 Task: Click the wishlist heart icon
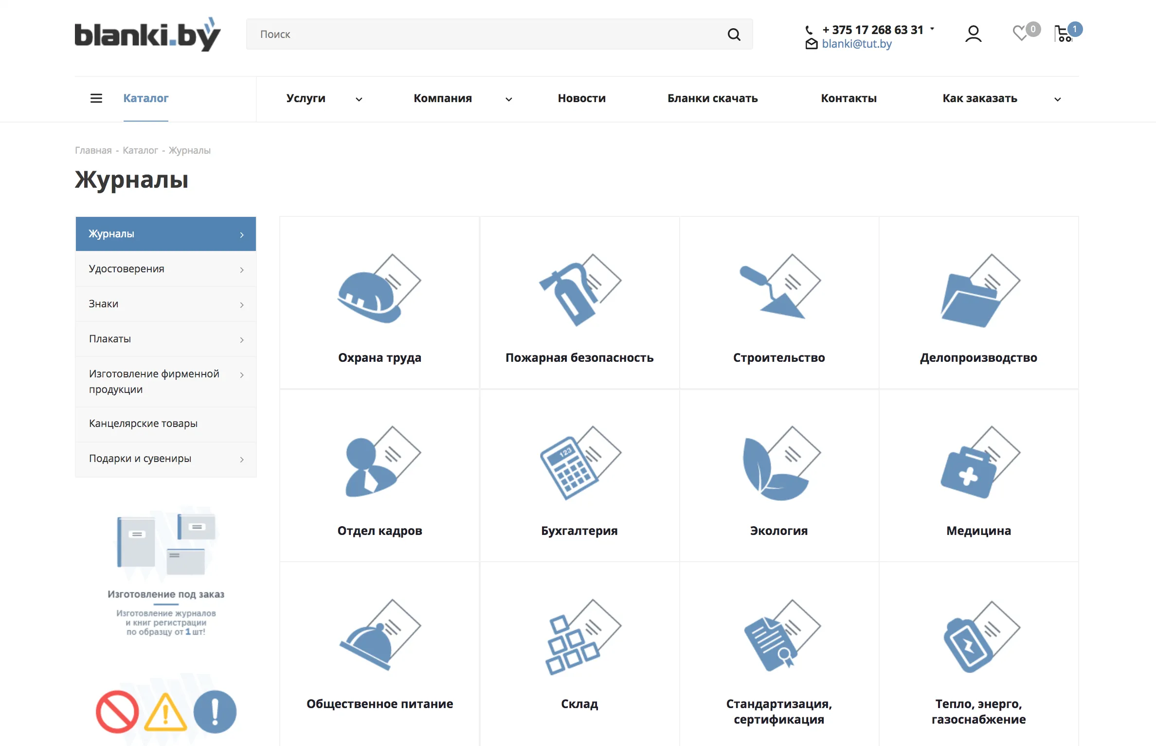tap(1020, 34)
